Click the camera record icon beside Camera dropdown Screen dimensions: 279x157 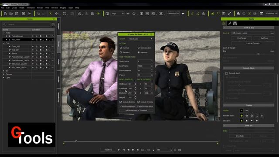pos(183,14)
